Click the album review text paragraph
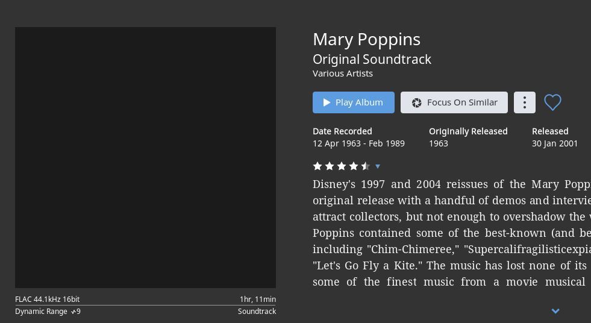591x323 pixels. pos(452,233)
